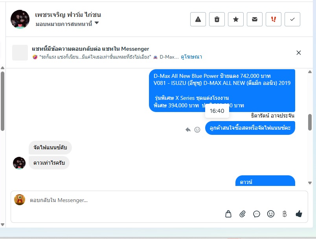The height and width of the screenshot is (239, 316).
Task: Click the agent name ธิดารัตน์ อาจประจัน
Action: (x=272, y=116)
